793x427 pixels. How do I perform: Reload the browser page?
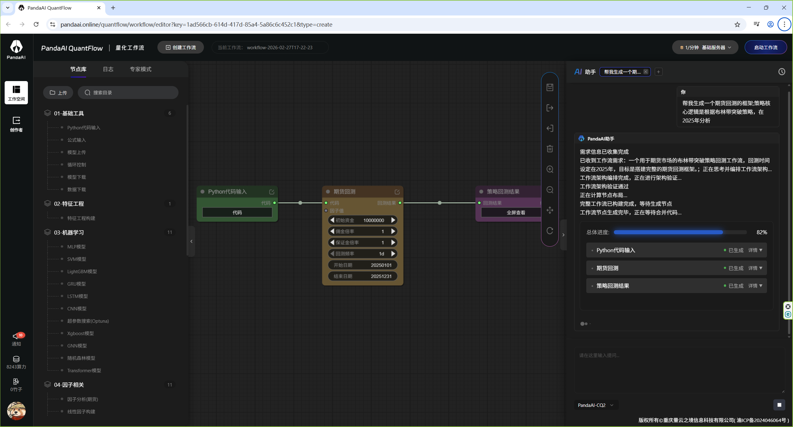click(x=36, y=24)
